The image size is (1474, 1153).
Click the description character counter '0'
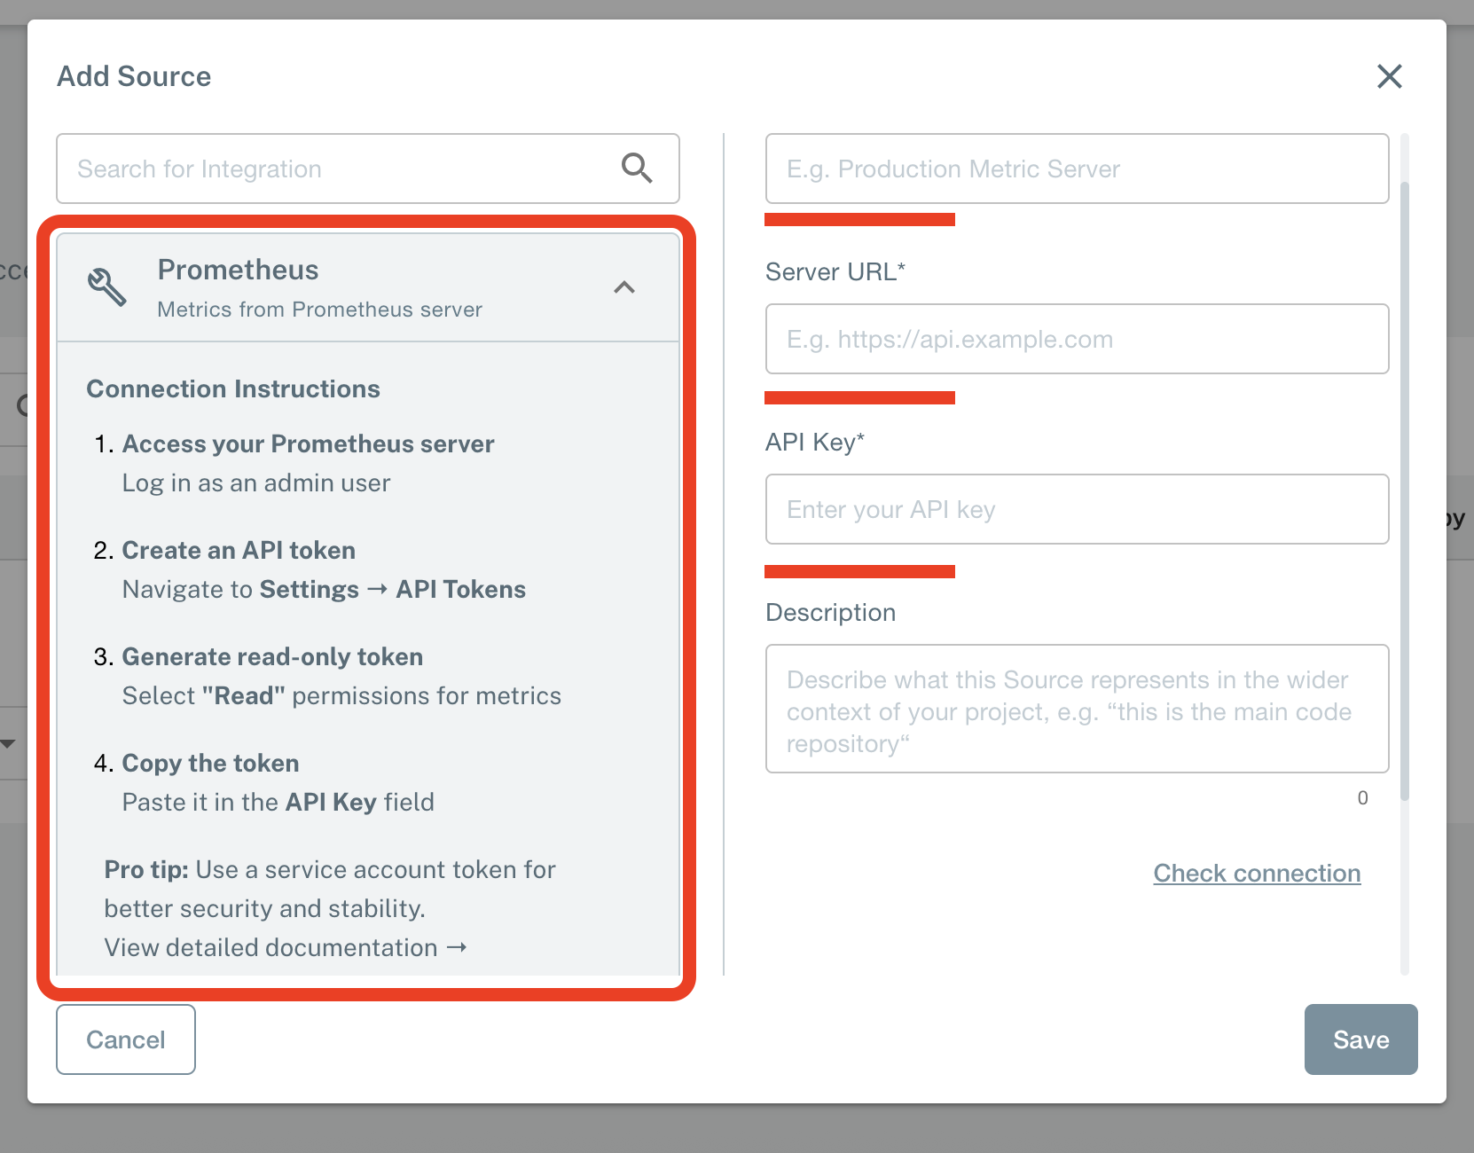click(1362, 797)
